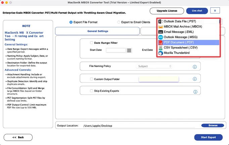Open info for File Naming Policy
The image size is (229, 145).
195,67
